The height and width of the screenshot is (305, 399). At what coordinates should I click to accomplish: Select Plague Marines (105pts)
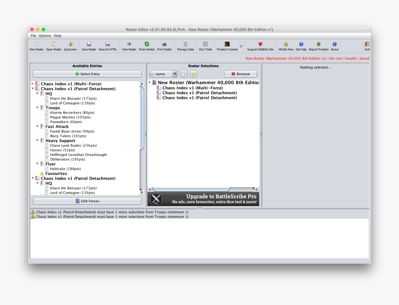tap(70, 117)
